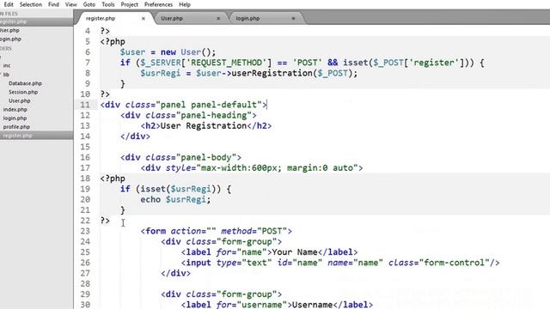Click the 'Your Name' label text

pyautogui.click(x=295, y=251)
